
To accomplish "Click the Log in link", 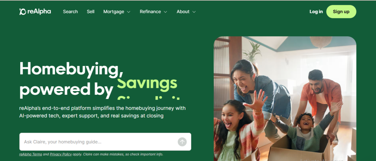I will pyautogui.click(x=316, y=11).
